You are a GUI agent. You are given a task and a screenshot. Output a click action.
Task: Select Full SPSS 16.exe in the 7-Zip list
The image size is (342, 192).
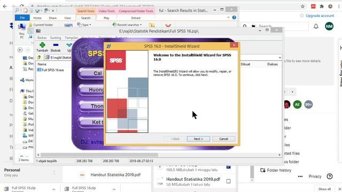(51, 70)
